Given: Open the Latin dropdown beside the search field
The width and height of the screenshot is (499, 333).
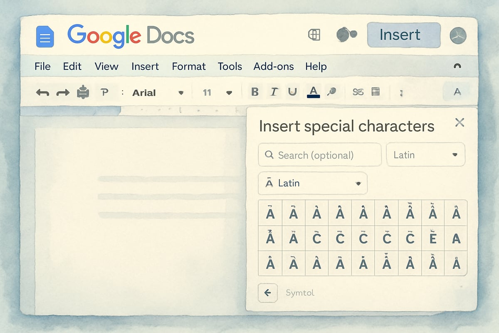Looking at the screenshot, I should [426, 155].
